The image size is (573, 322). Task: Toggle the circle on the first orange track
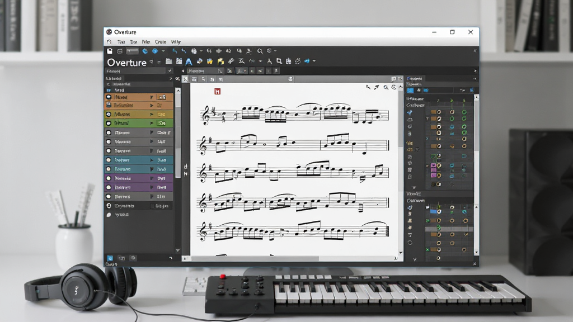(x=109, y=97)
